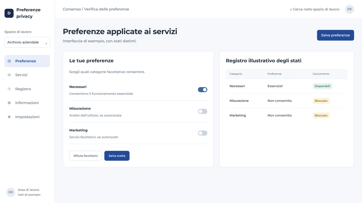
Task: Select the Informazioni menu item
Action: [27, 103]
